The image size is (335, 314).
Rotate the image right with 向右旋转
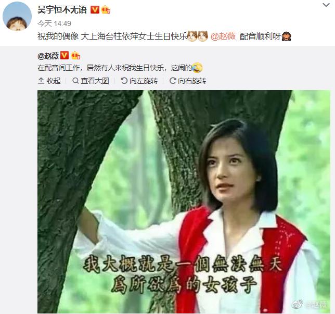[x=188, y=81]
